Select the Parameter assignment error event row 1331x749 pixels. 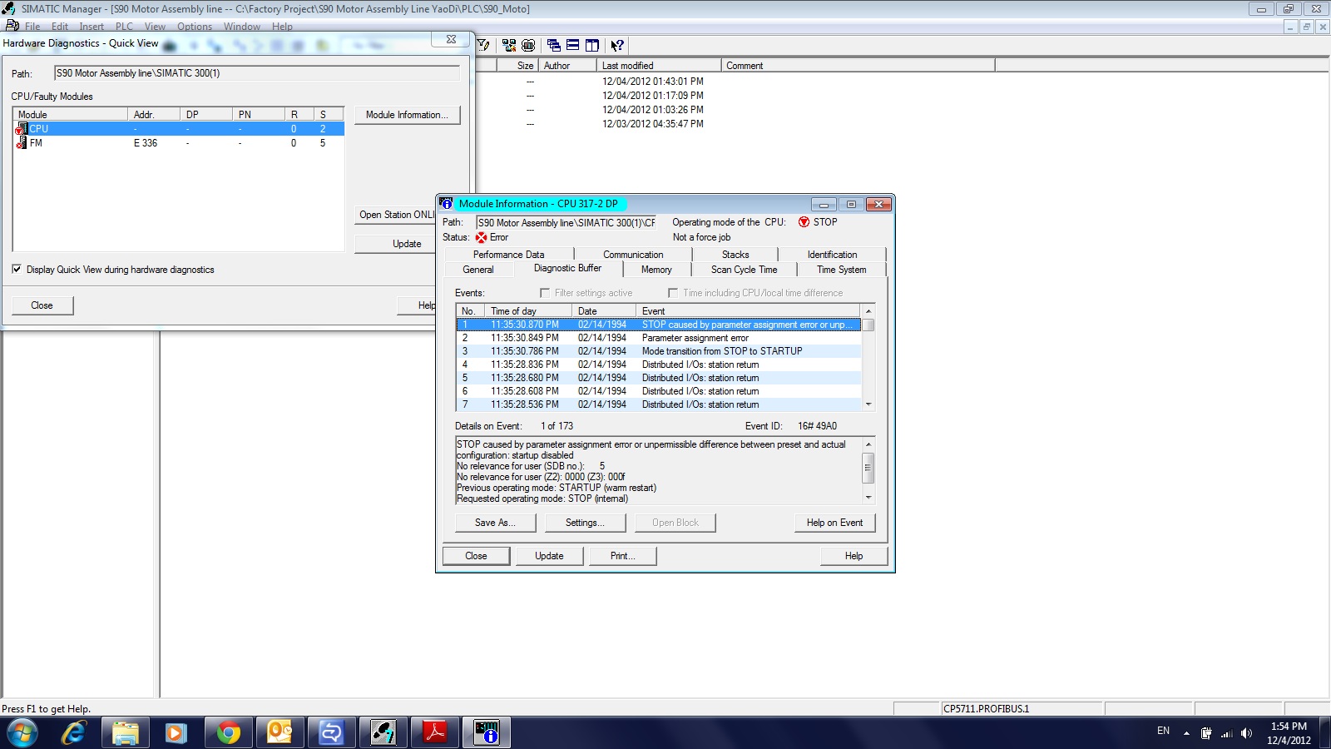pyautogui.click(x=659, y=338)
